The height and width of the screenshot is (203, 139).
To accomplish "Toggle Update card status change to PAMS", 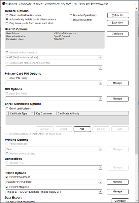I will tap(7, 63).
